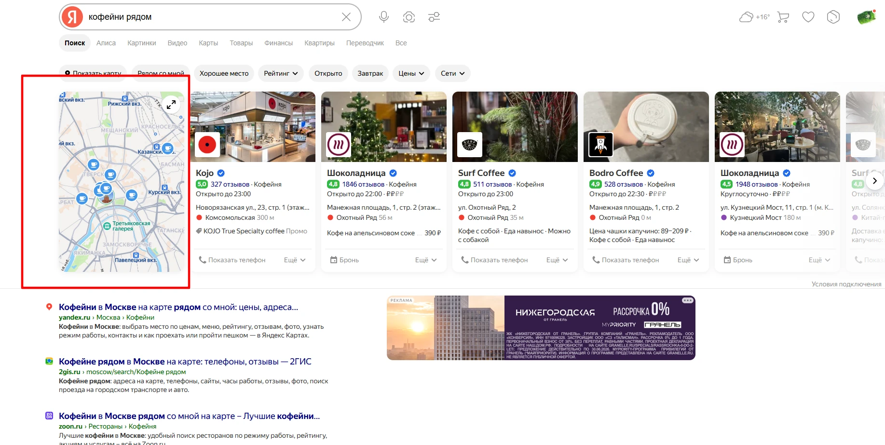Toggle the Открыто filter chip
The image size is (885, 445).
coord(328,73)
